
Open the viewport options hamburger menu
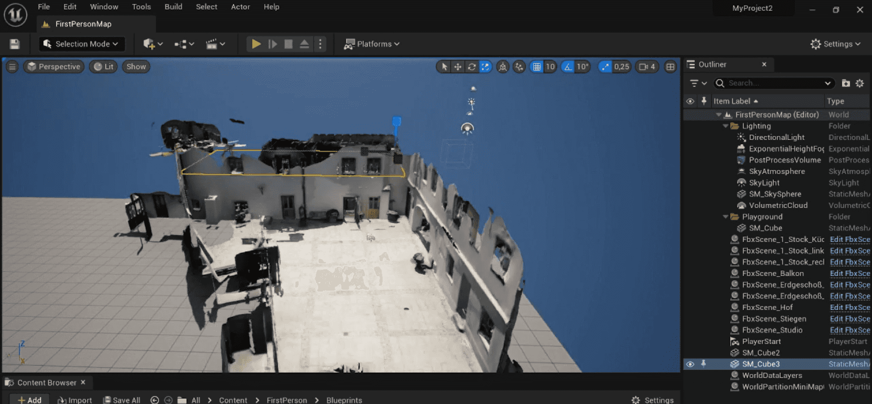[x=12, y=67]
